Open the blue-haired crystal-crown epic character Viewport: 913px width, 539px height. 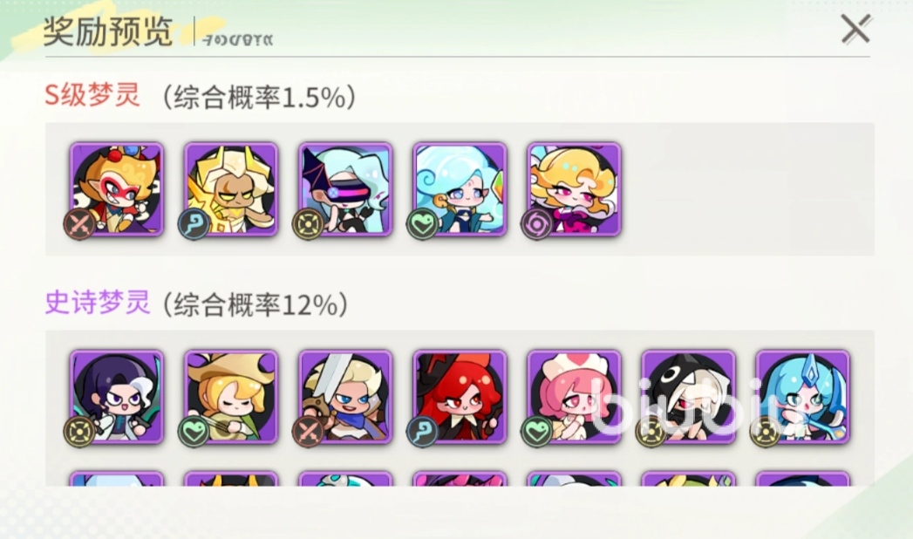point(802,397)
